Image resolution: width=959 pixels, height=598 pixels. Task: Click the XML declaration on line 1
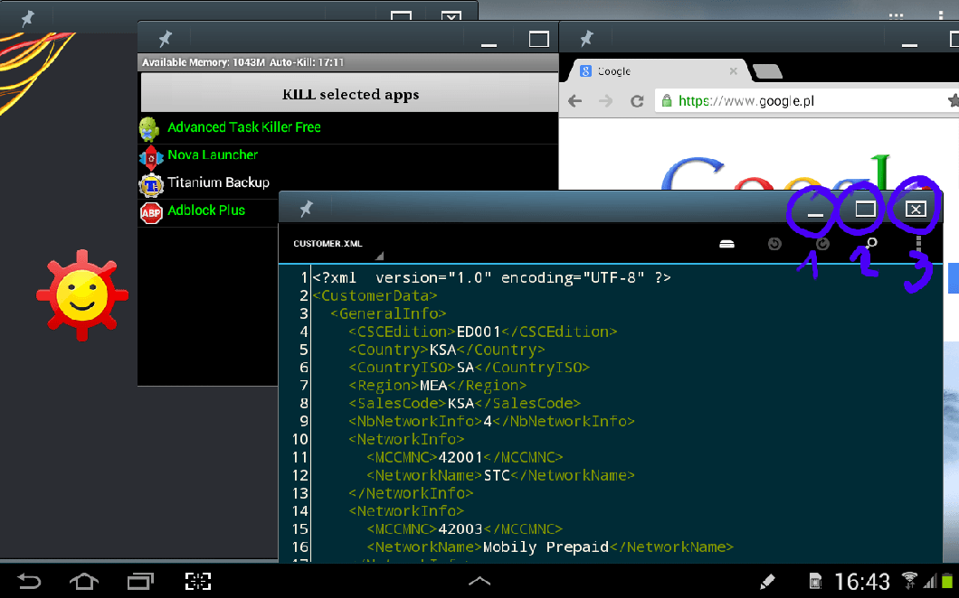[x=492, y=277]
